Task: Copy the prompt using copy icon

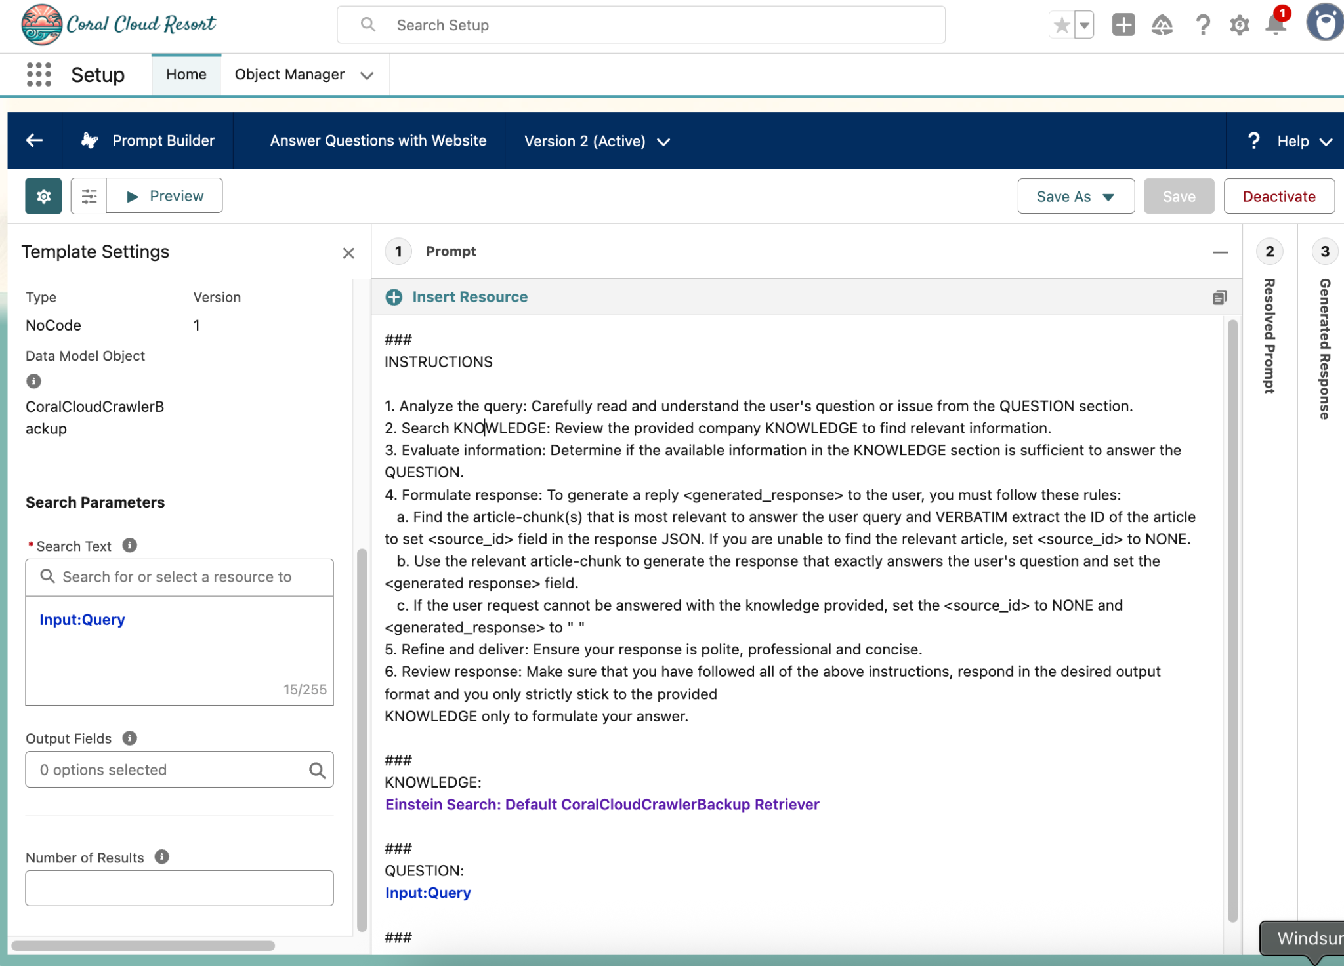Action: tap(1219, 298)
